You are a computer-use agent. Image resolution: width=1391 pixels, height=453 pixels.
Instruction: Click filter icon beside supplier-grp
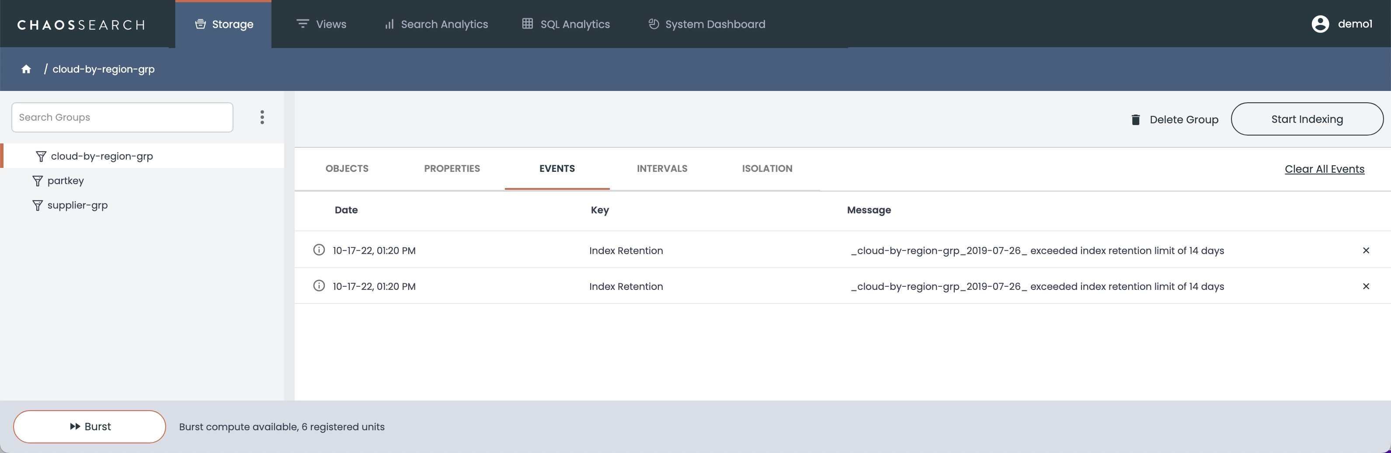[x=37, y=205]
